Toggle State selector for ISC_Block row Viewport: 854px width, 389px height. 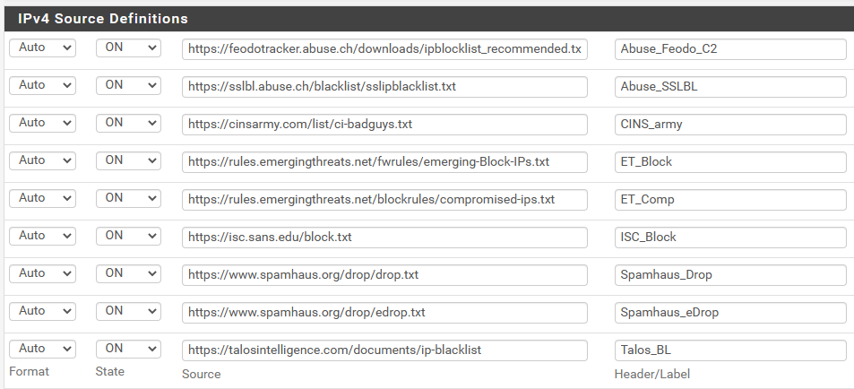[128, 236]
